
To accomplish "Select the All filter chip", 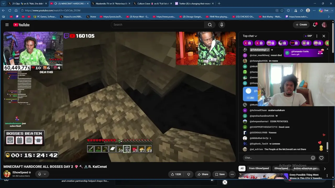I will [x=242, y=168].
